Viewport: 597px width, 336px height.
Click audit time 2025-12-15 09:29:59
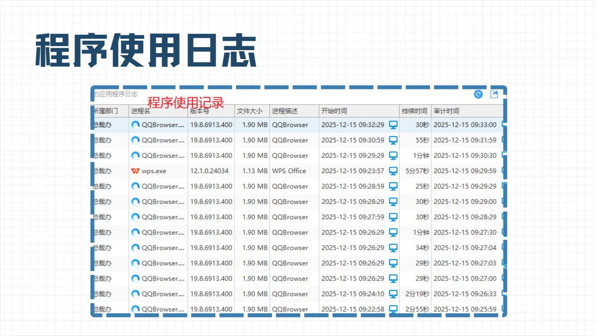[465, 171]
